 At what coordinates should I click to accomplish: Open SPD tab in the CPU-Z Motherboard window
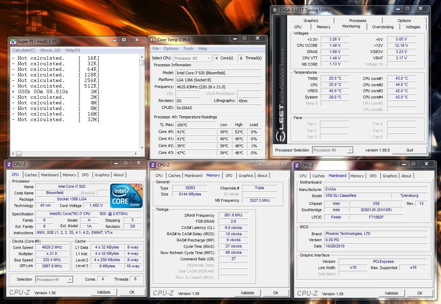coord(373,176)
